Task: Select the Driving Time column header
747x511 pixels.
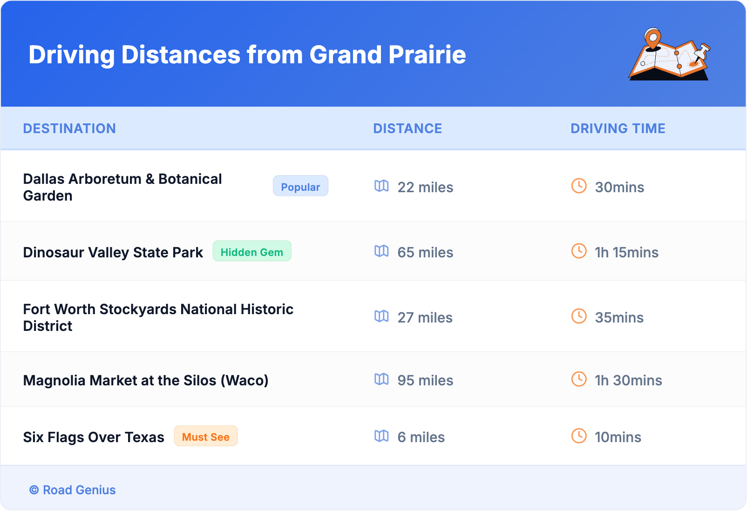Action: 618,128
